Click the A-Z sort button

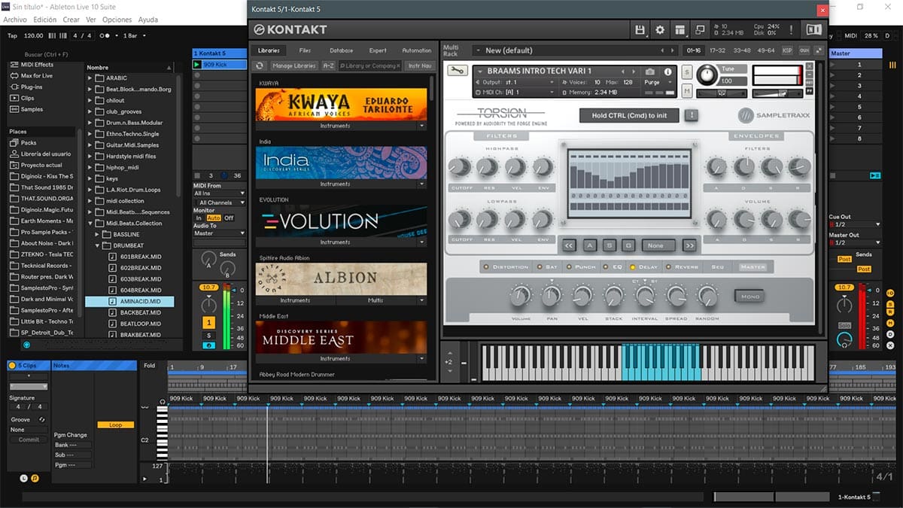[329, 65]
